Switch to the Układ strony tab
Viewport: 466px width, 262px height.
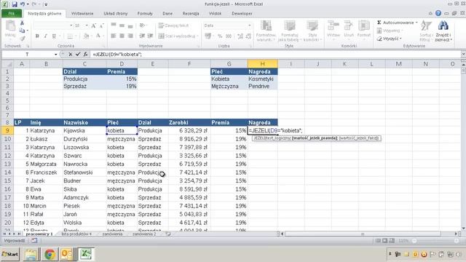pyautogui.click(x=116, y=14)
